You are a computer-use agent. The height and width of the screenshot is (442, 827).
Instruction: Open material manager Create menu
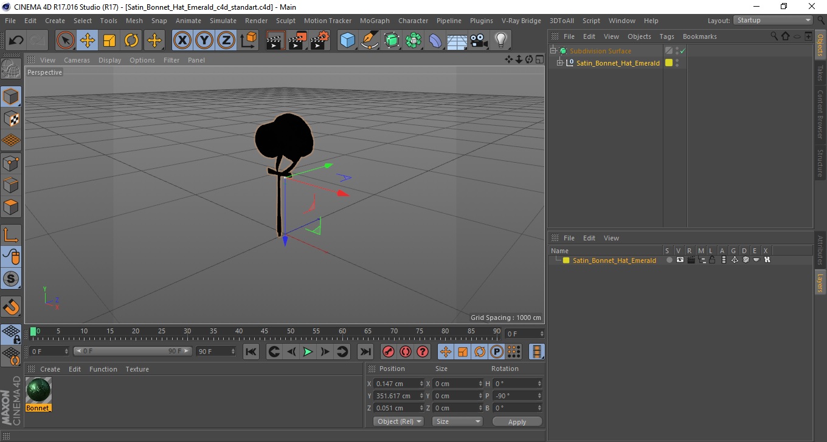pos(50,369)
